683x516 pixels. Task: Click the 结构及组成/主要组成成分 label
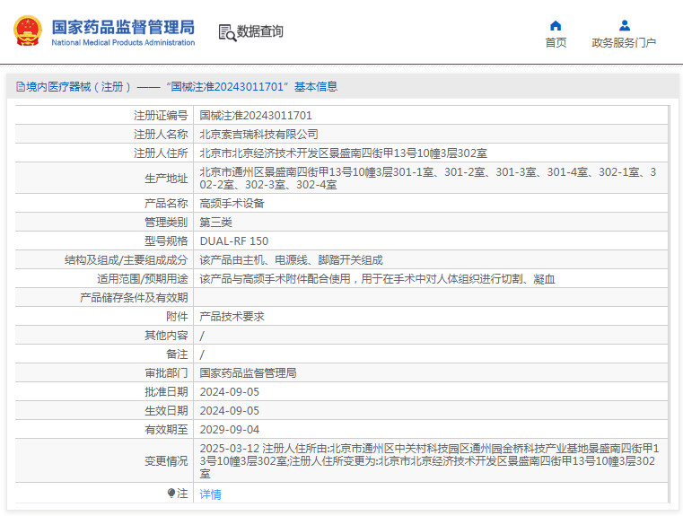coord(126,260)
